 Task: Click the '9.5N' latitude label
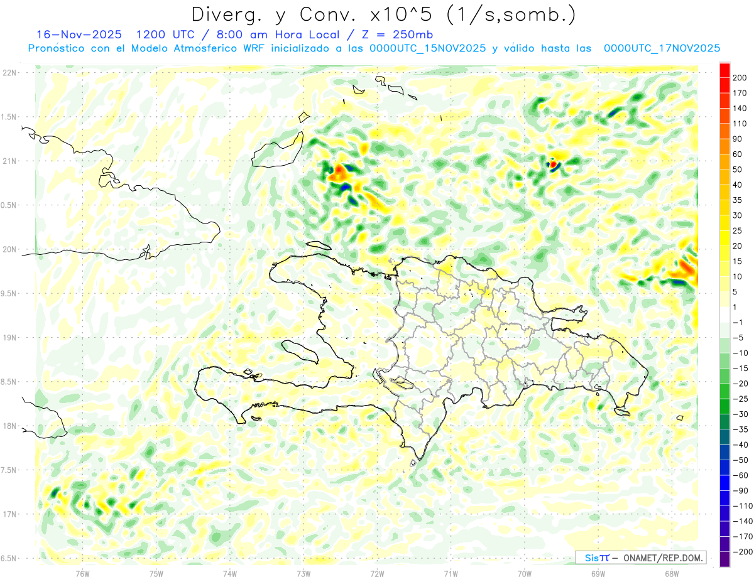(x=9, y=293)
